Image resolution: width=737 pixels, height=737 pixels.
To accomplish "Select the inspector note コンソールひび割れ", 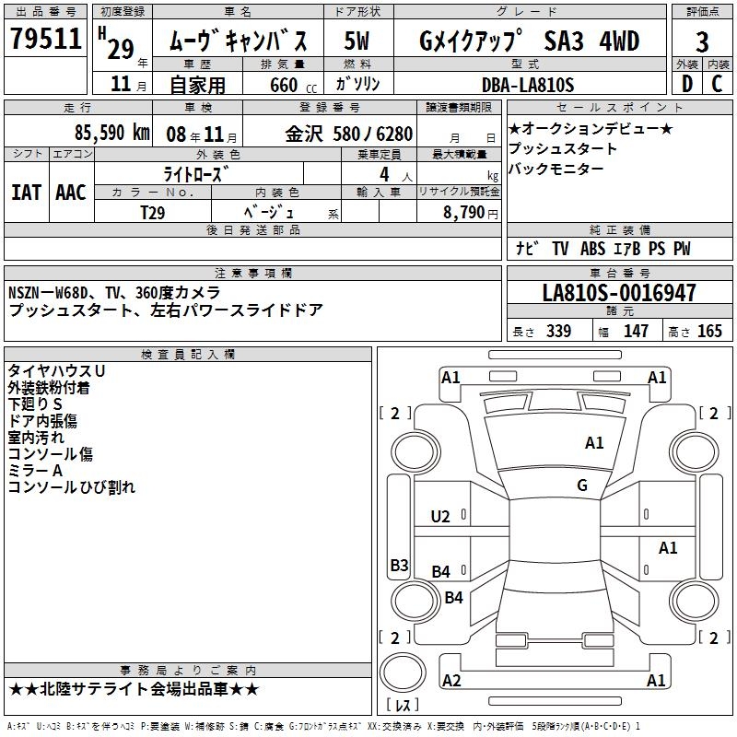I will click(x=72, y=487).
